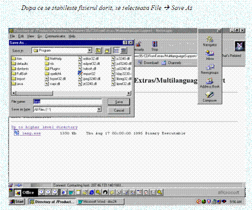Screen dimensions: 252x210
Task: Open the View menu in Netscape
Action: pyautogui.click(x=31, y=36)
